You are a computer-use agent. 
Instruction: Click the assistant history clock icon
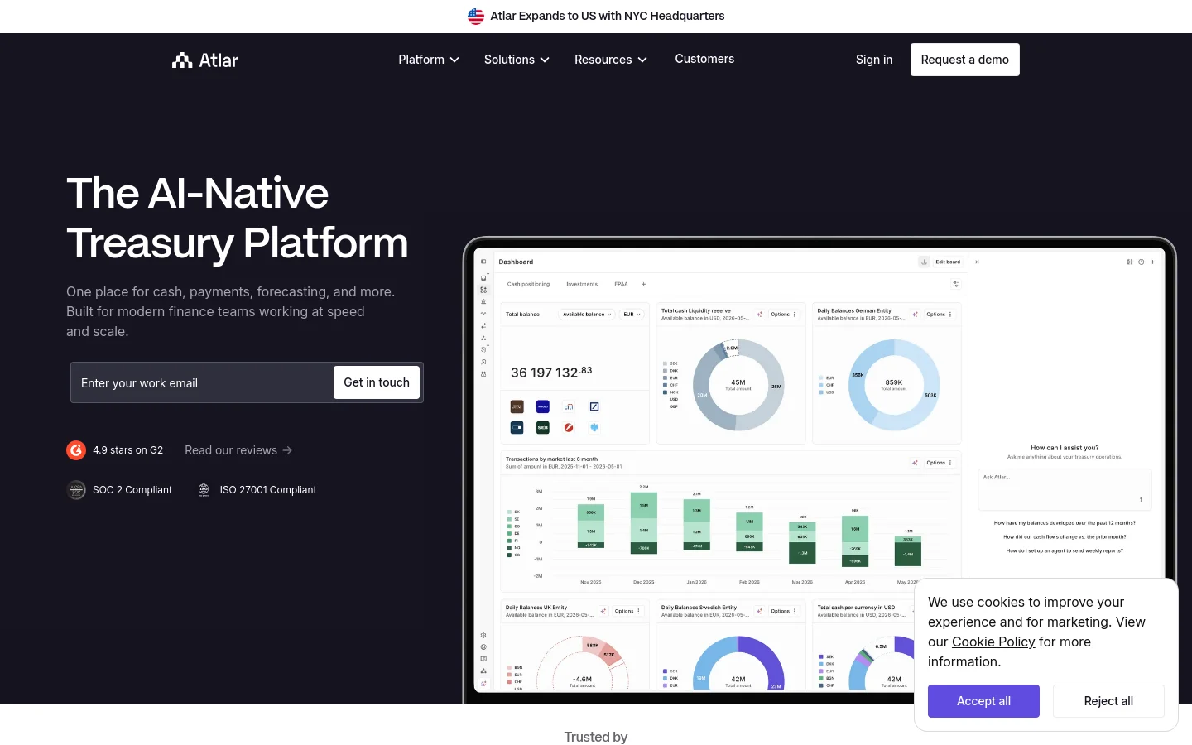click(1141, 262)
